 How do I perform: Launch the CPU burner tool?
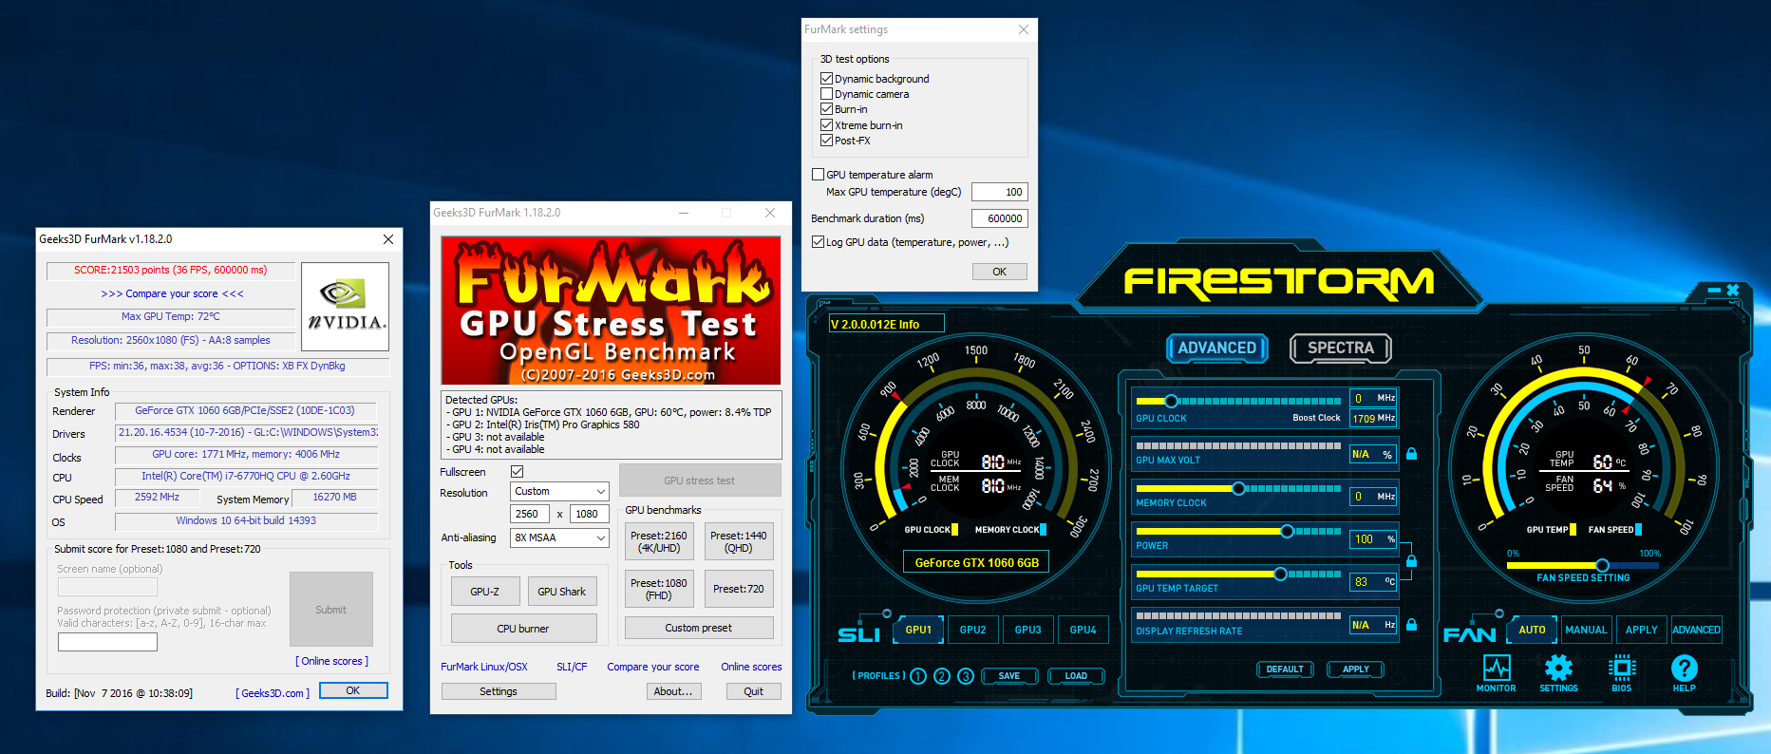pyautogui.click(x=523, y=629)
